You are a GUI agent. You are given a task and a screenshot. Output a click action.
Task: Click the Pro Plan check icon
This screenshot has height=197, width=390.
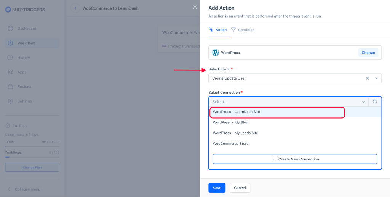click(x=8, y=126)
